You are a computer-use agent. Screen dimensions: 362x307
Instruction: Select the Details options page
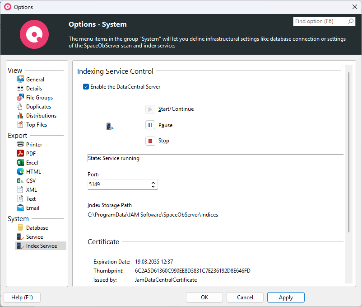(34, 89)
